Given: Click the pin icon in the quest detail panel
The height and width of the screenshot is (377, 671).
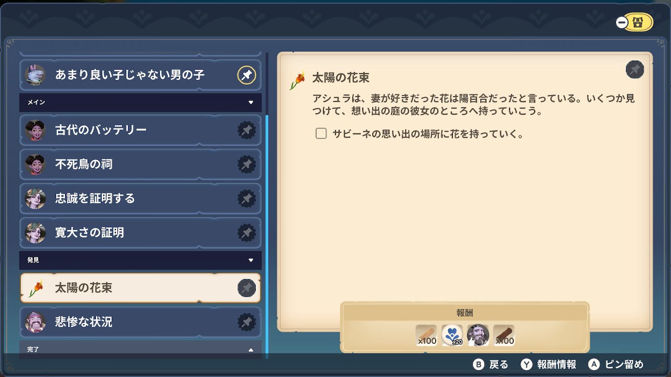Looking at the screenshot, I should coord(635,70).
